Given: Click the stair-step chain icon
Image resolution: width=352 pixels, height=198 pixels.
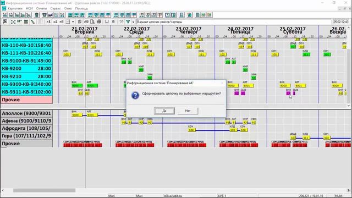Looking at the screenshot, I should 32,22.
